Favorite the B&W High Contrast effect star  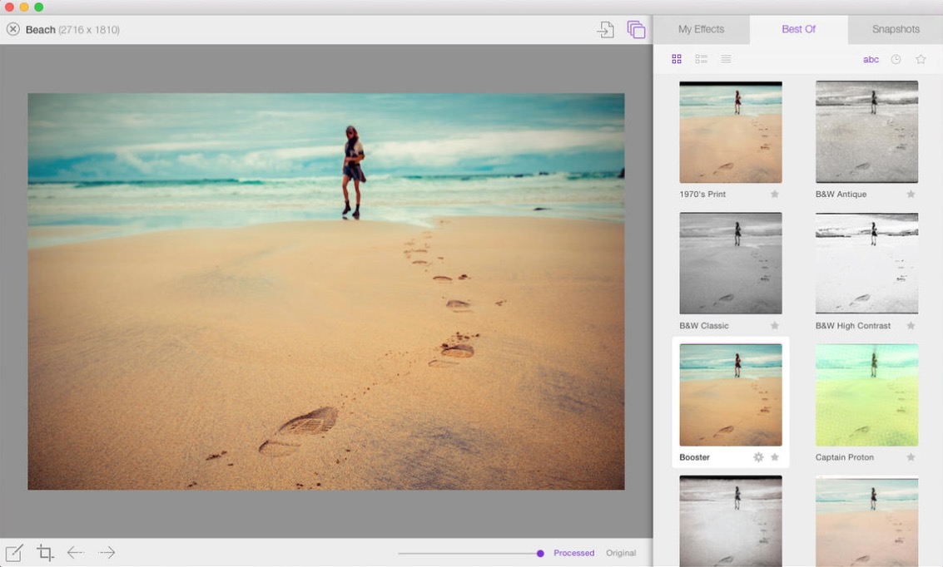pos(911,326)
